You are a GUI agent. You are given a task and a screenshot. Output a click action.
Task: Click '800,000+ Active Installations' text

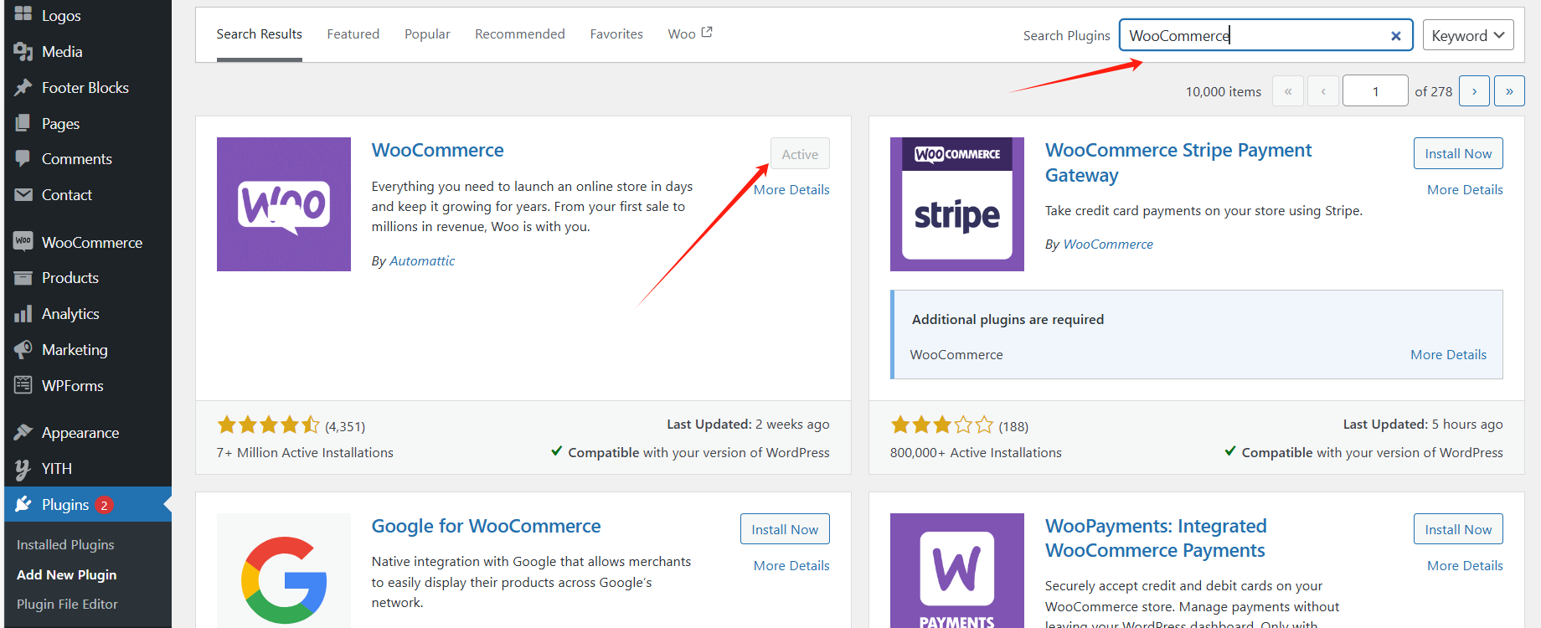pyautogui.click(x=976, y=453)
